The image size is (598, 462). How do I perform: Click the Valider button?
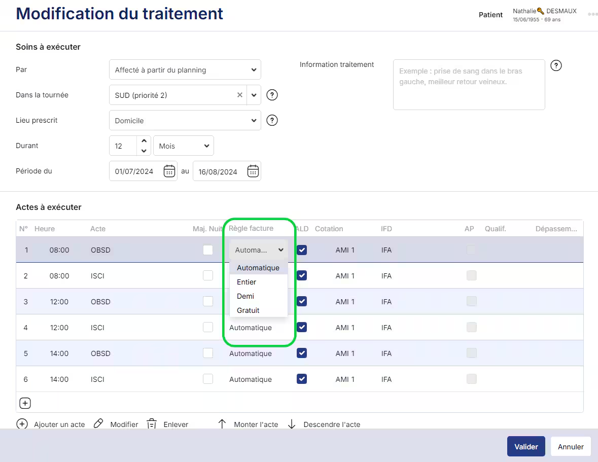[x=526, y=447]
